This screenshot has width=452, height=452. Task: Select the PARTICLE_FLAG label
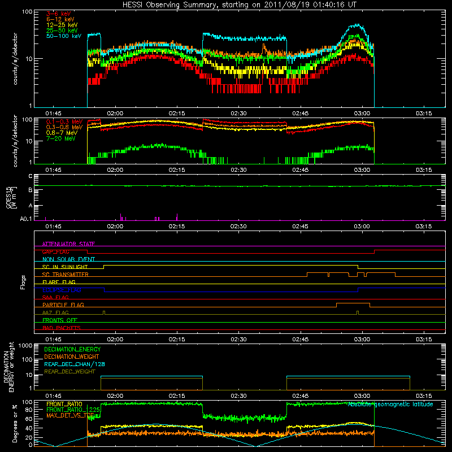pos(63,305)
